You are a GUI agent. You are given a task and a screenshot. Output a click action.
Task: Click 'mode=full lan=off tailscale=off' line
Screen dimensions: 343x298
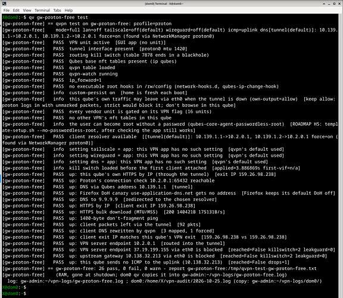(x=170, y=33)
